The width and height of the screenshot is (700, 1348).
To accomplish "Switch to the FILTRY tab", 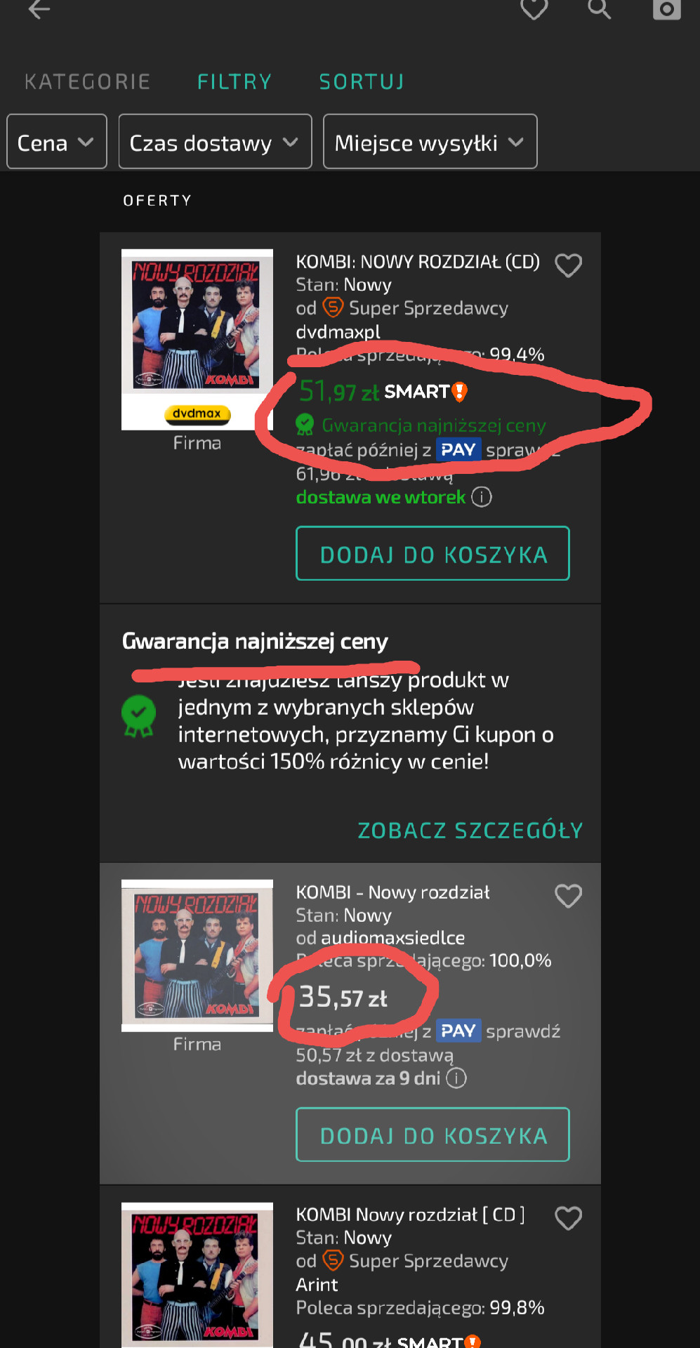I will pos(235,82).
